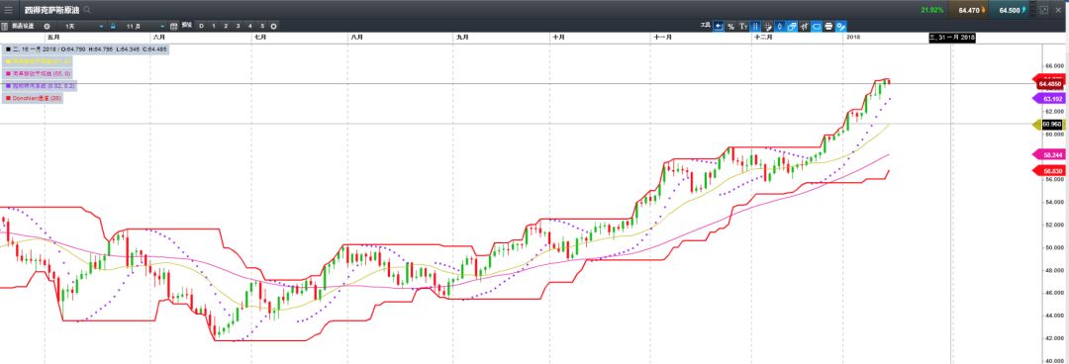Detach the chart with the pop-out icon
1069x364 pixels.
point(1044,10)
